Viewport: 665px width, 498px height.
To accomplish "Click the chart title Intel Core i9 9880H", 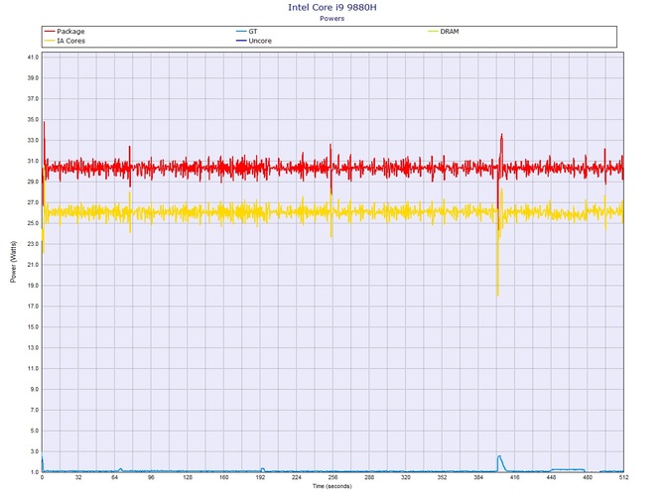I will coord(332,7).
